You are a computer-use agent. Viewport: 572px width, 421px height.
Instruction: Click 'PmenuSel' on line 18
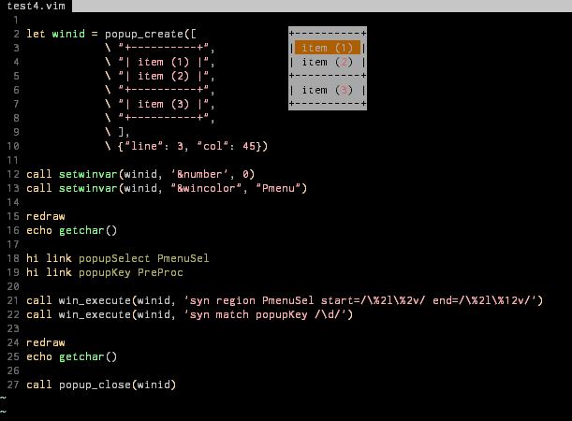pos(183,258)
